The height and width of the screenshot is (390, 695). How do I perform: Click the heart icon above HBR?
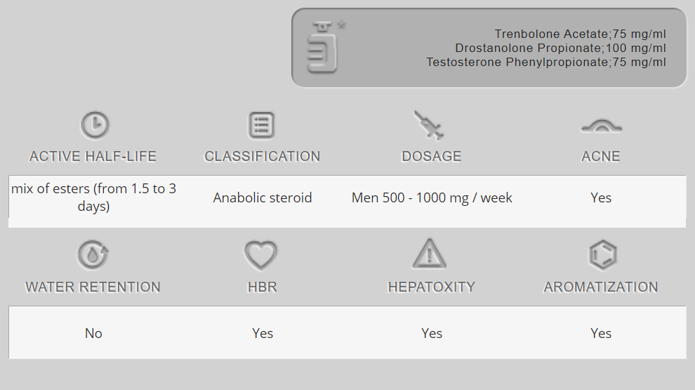point(260,254)
